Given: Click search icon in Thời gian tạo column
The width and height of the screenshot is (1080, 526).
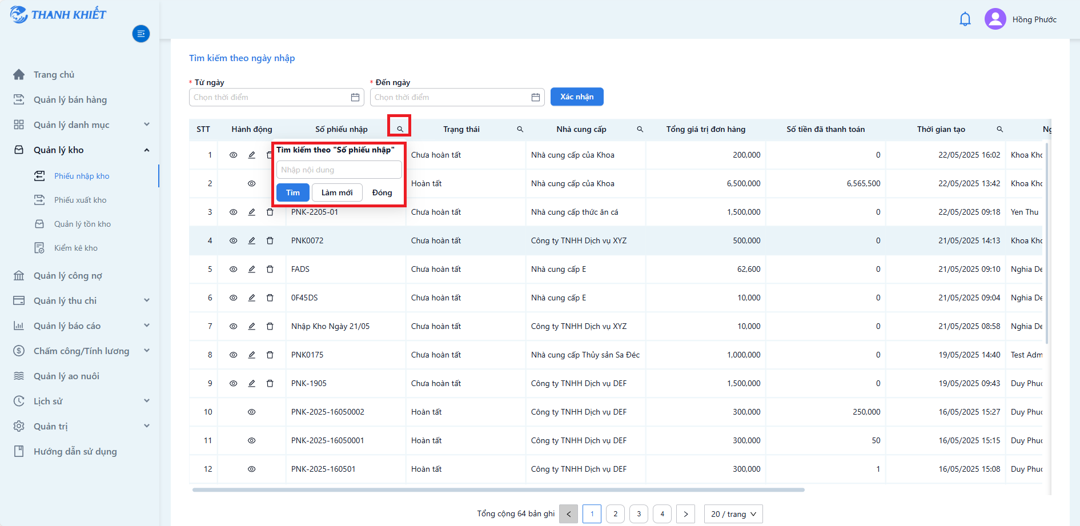Looking at the screenshot, I should [999, 129].
